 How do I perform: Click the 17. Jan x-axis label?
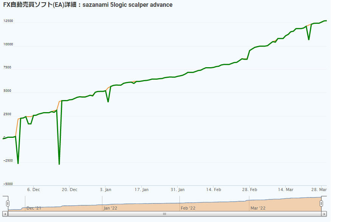tap(141, 190)
